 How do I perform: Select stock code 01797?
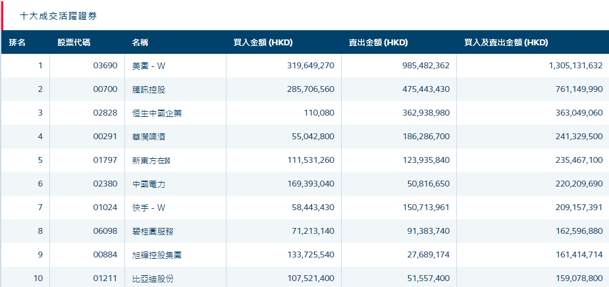click(x=105, y=160)
